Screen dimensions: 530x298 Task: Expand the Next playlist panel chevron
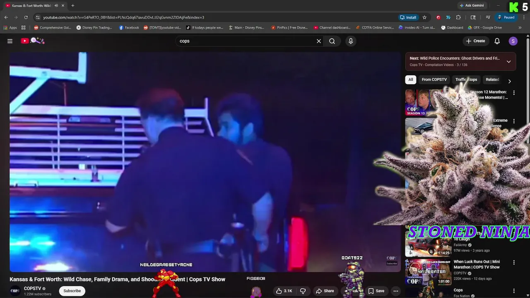pos(509,61)
